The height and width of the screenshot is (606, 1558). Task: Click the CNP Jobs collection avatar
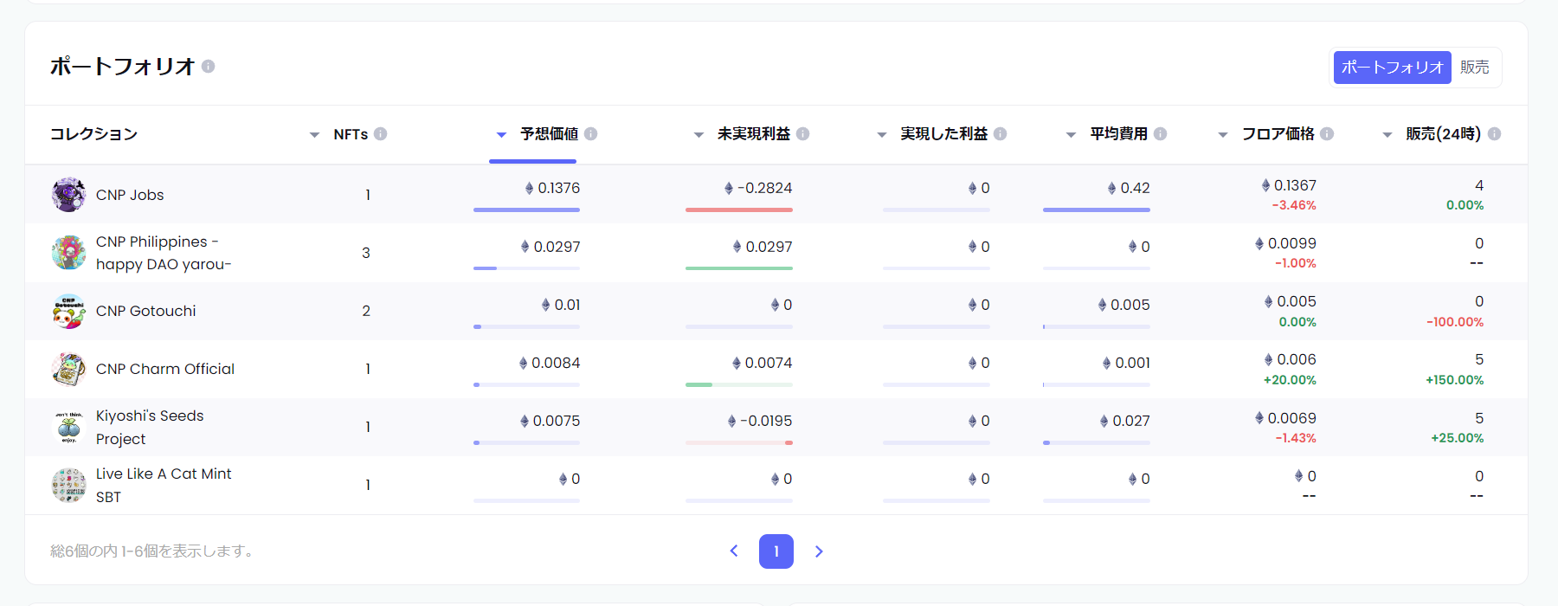pos(68,195)
